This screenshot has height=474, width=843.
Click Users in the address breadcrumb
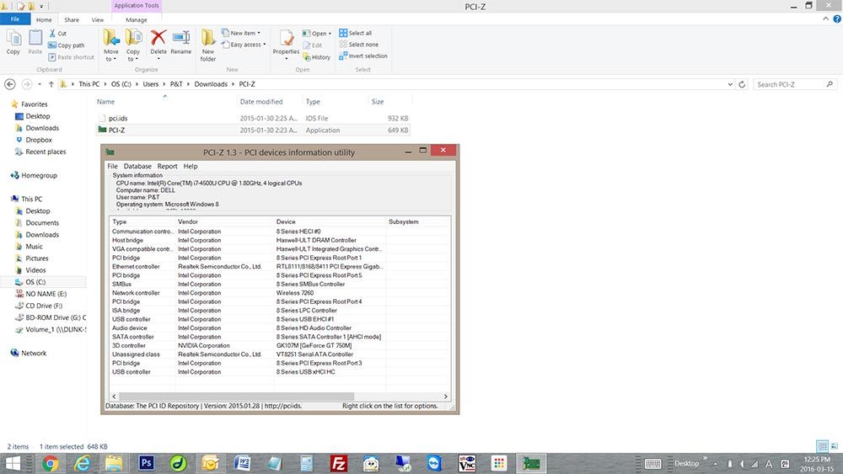[x=151, y=84]
